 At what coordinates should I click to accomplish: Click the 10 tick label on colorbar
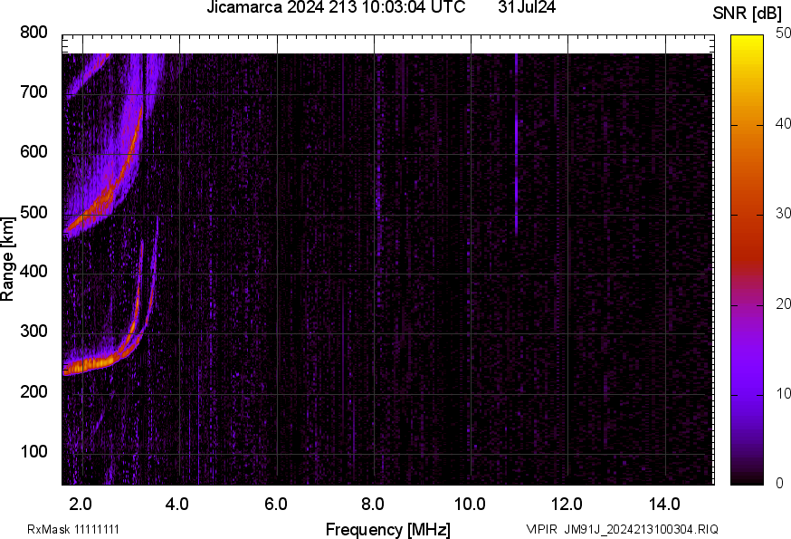(x=775, y=394)
